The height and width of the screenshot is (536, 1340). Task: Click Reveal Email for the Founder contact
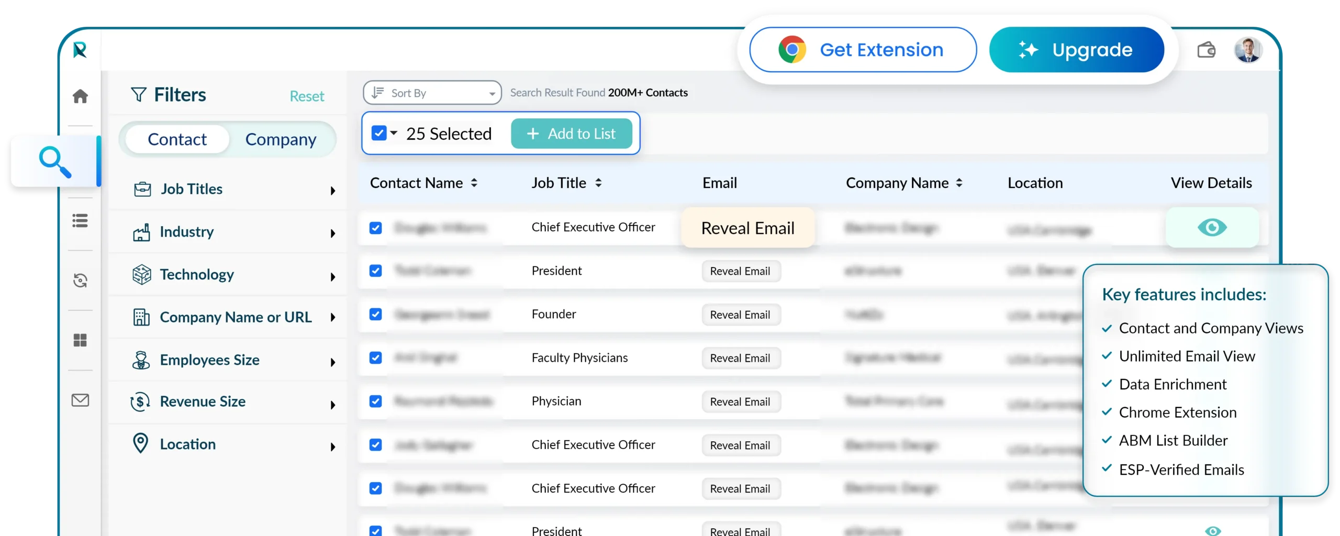741,315
